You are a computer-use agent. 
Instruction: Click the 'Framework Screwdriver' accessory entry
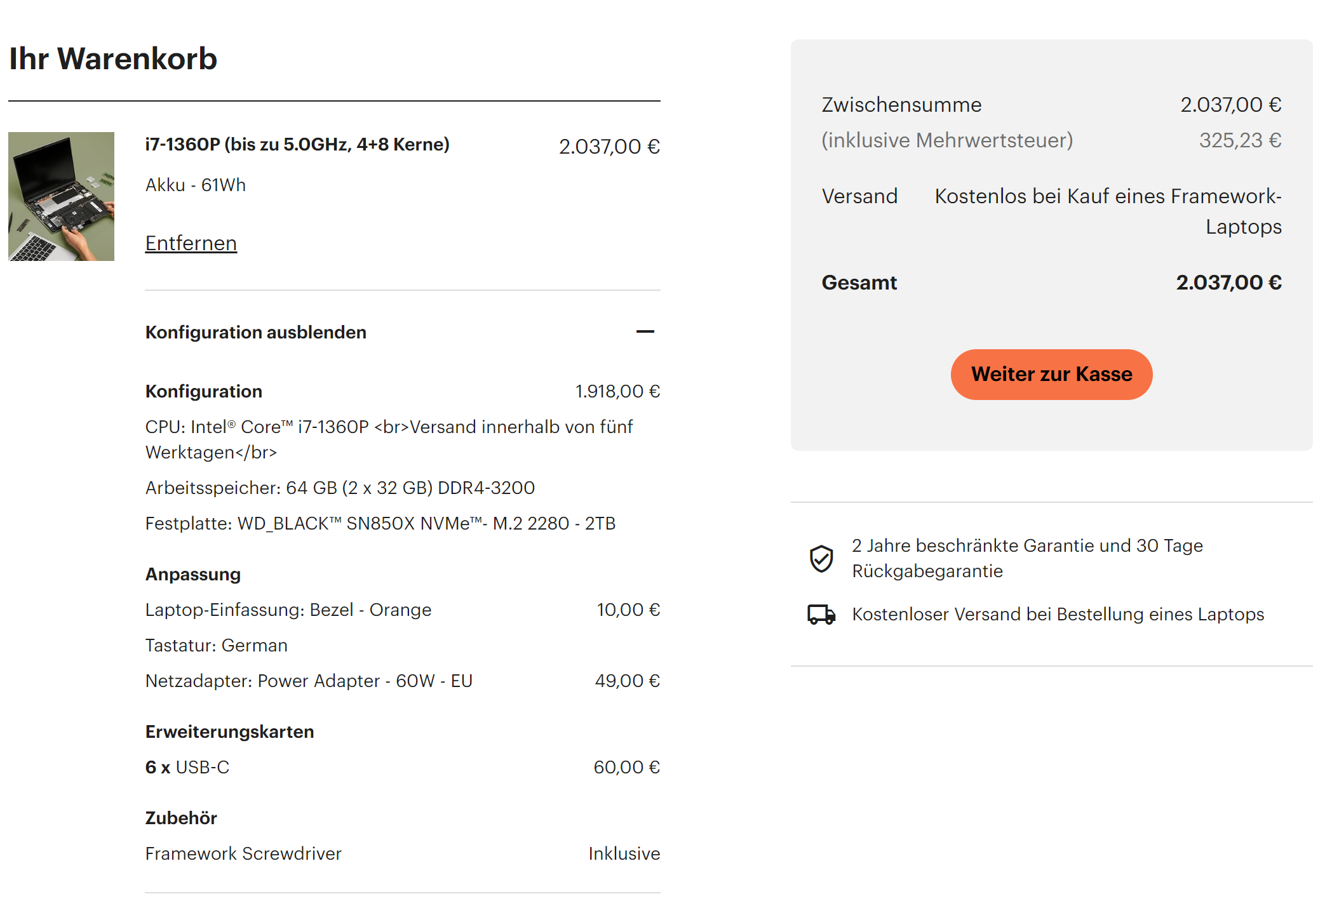(243, 853)
